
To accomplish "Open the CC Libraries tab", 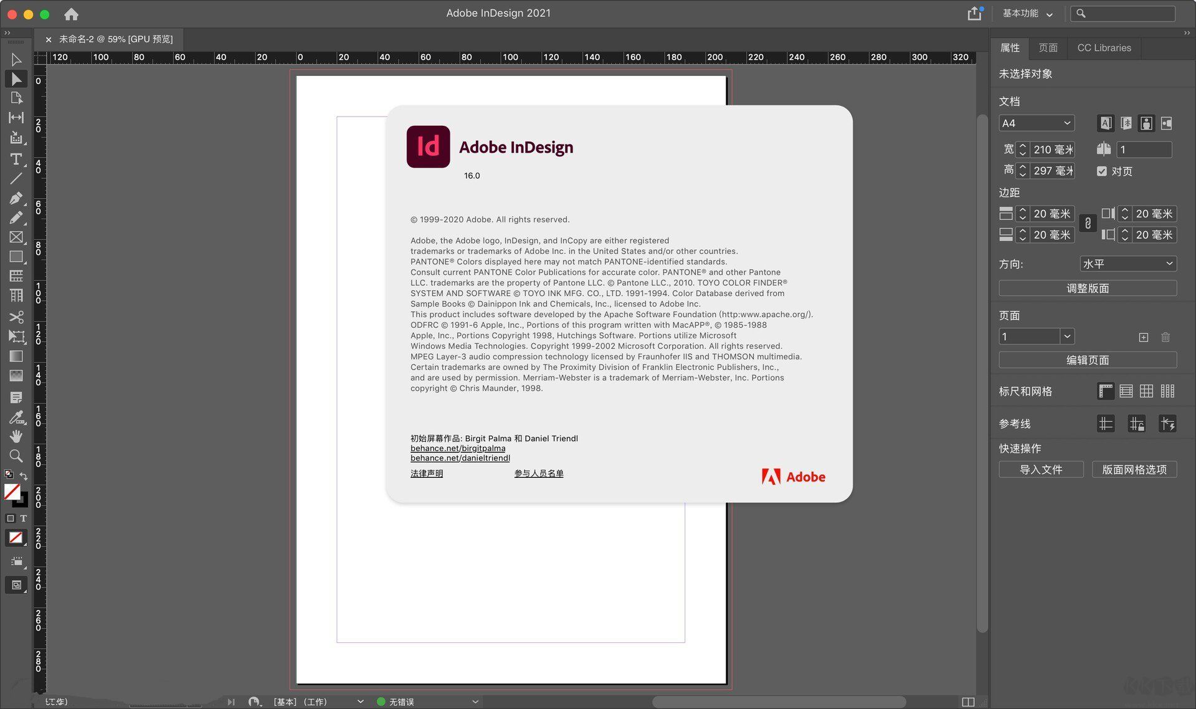I will (x=1104, y=48).
